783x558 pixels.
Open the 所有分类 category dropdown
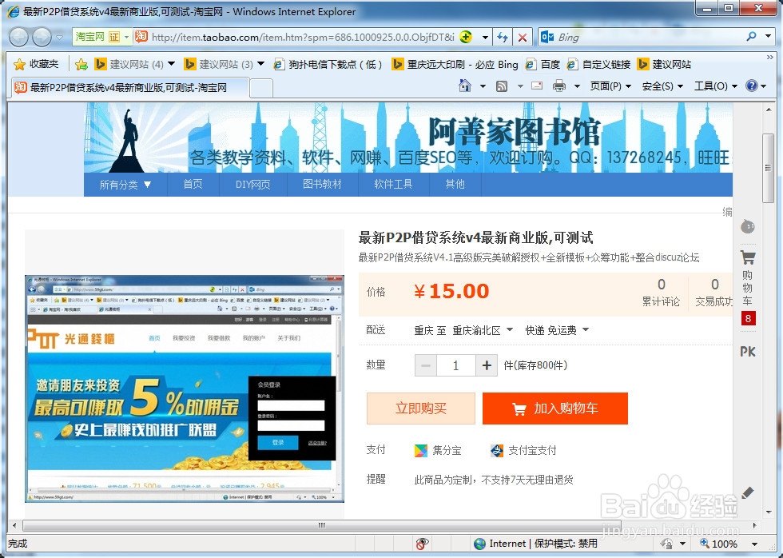point(125,185)
